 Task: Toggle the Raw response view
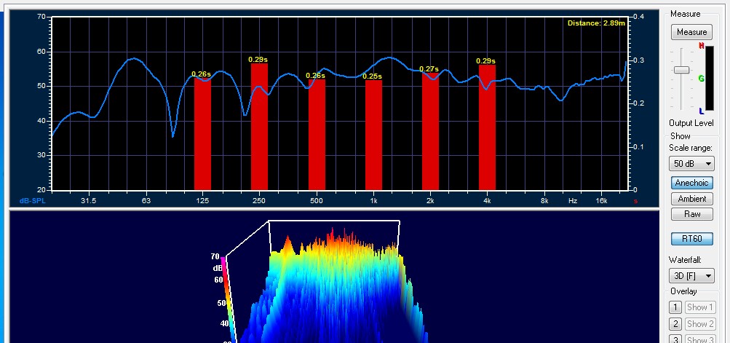click(691, 214)
